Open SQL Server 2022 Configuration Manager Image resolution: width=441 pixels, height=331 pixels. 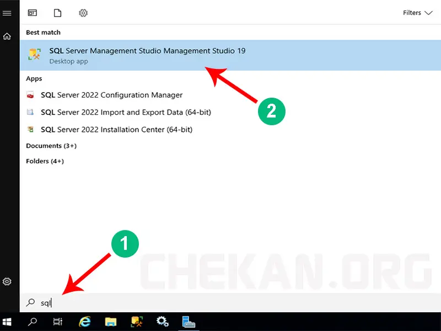coord(112,95)
